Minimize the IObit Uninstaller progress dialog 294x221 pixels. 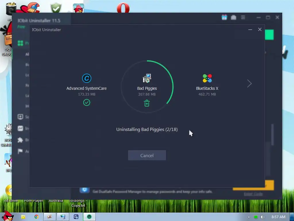pyautogui.click(x=250, y=30)
